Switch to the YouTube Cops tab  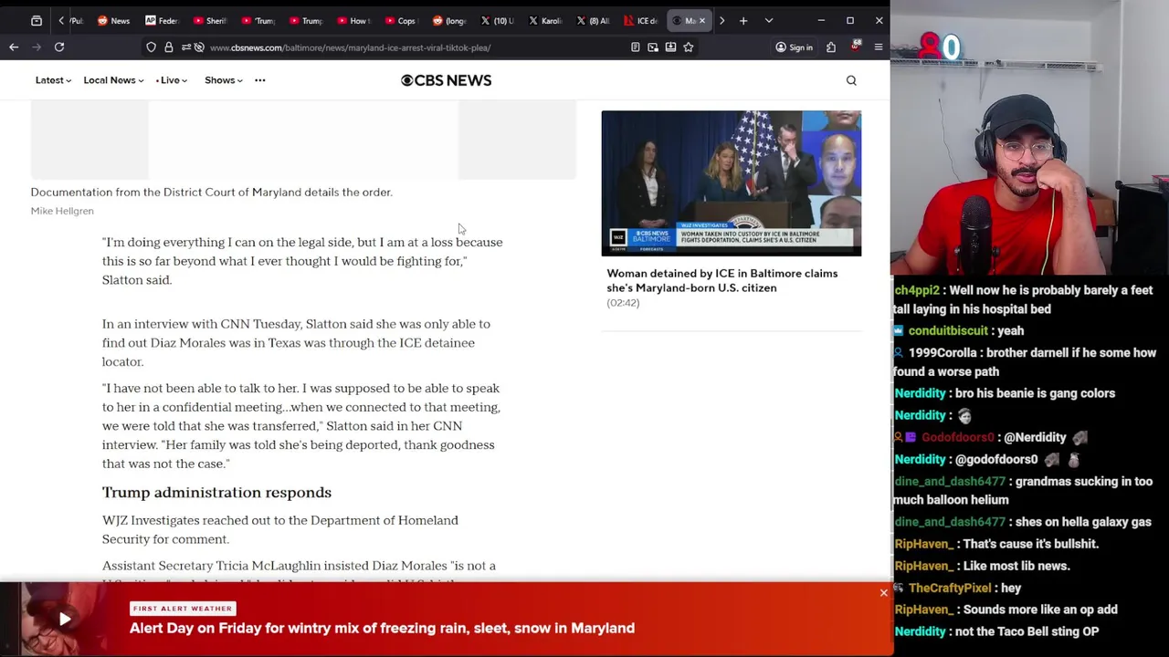[x=400, y=20]
